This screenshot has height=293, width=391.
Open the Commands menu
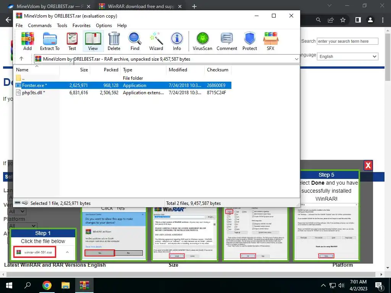40,26
